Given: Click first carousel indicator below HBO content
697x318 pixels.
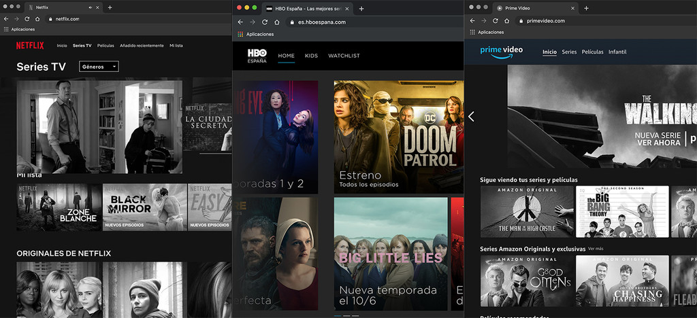Looking at the screenshot, I should [338, 316].
